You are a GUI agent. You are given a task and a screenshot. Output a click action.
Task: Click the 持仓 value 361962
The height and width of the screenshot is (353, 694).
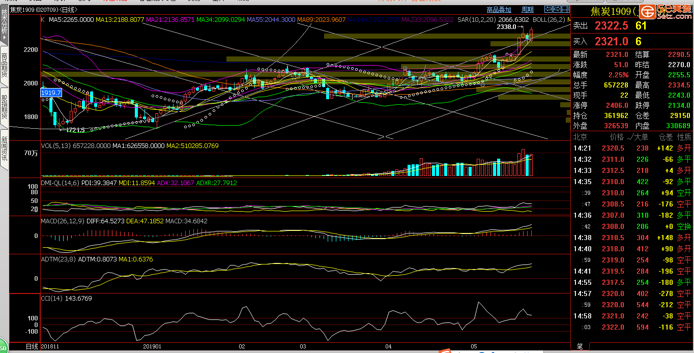[616, 115]
